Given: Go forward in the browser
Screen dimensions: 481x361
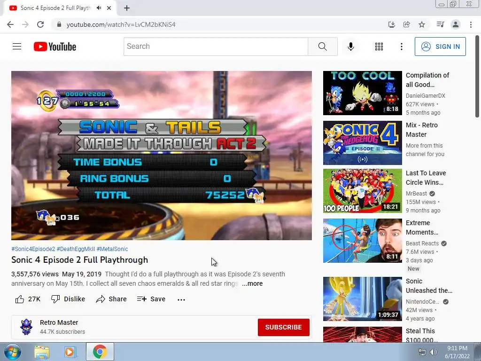Looking at the screenshot, I should click(x=25, y=24).
